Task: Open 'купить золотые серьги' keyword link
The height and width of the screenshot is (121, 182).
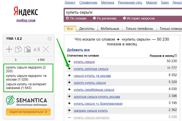Action: tap(91, 69)
